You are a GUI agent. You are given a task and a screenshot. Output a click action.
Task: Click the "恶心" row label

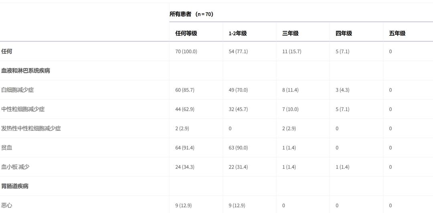click(7, 205)
